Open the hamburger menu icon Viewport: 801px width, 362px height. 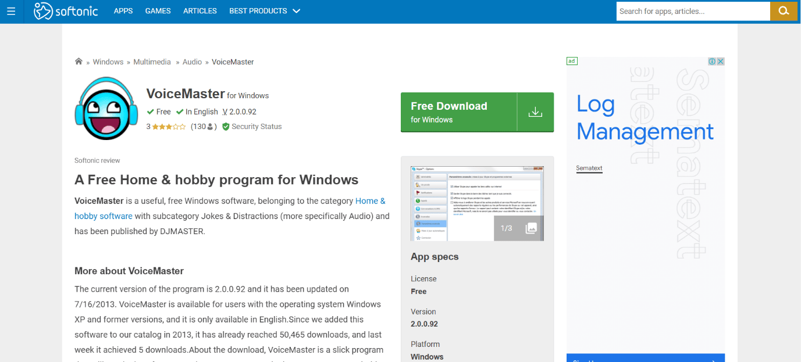coord(11,11)
